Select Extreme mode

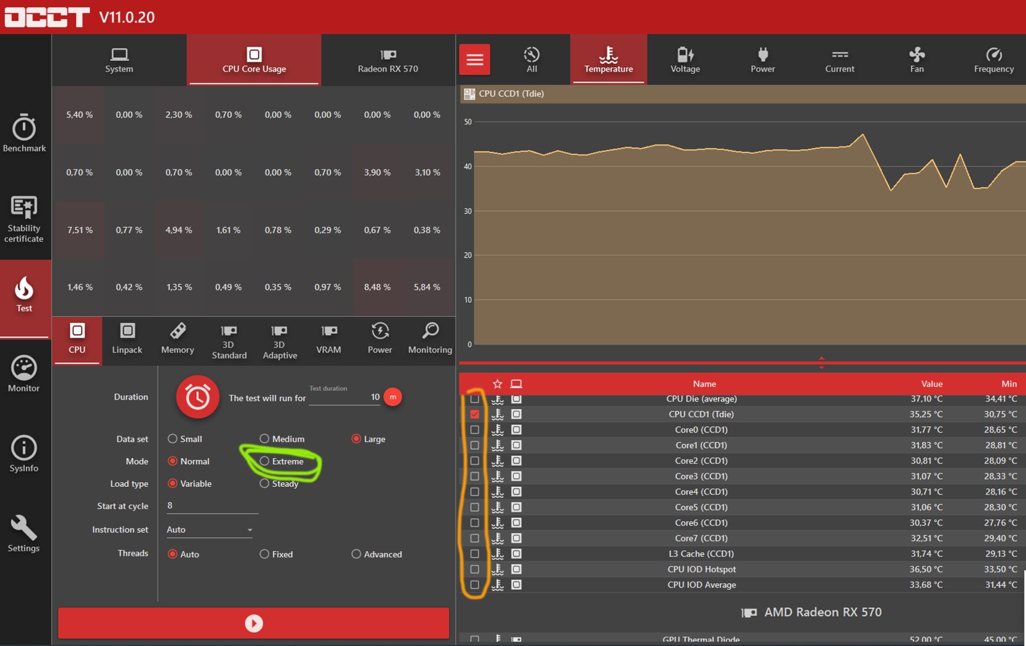click(264, 461)
